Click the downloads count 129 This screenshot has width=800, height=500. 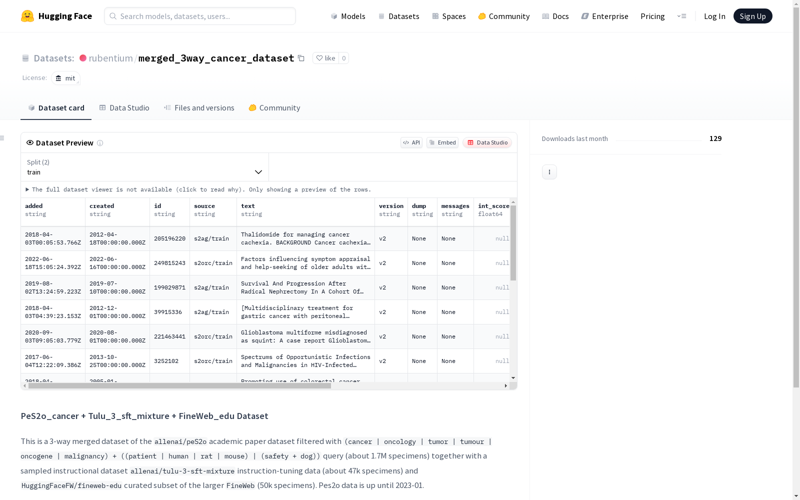coord(715,138)
